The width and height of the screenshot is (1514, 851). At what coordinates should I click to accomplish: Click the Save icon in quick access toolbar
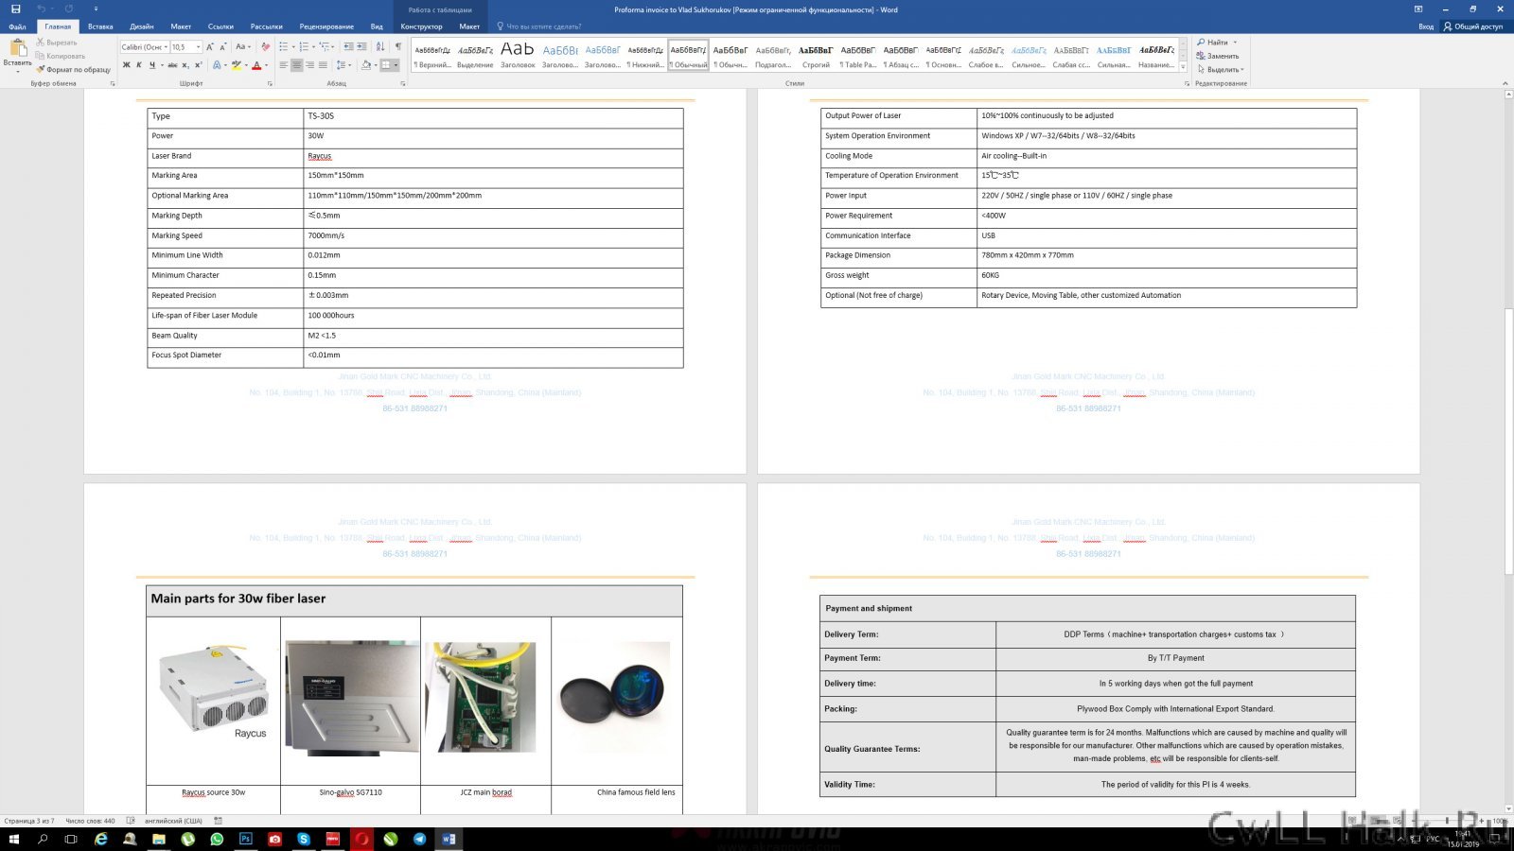[15, 9]
